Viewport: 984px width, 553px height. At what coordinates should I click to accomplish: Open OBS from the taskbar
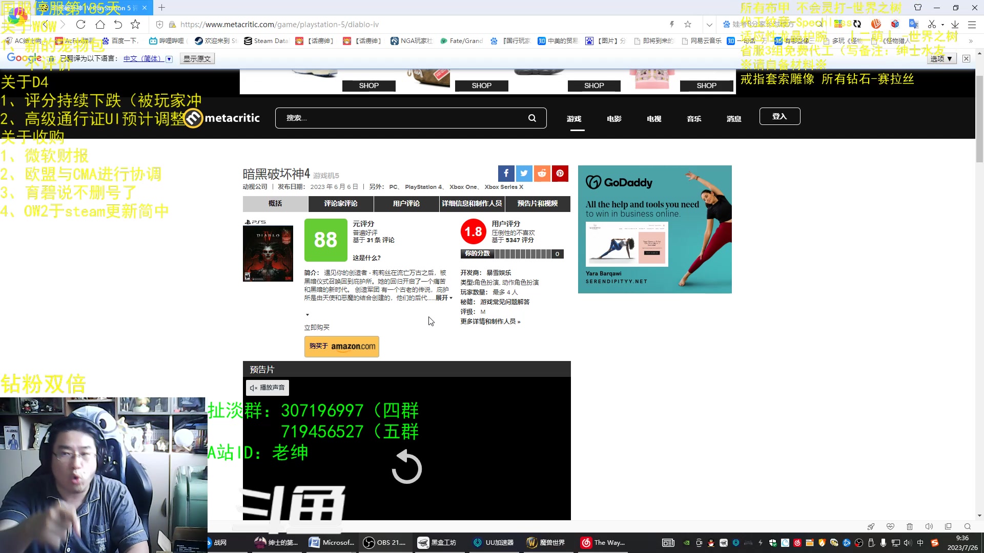pyautogui.click(x=384, y=543)
